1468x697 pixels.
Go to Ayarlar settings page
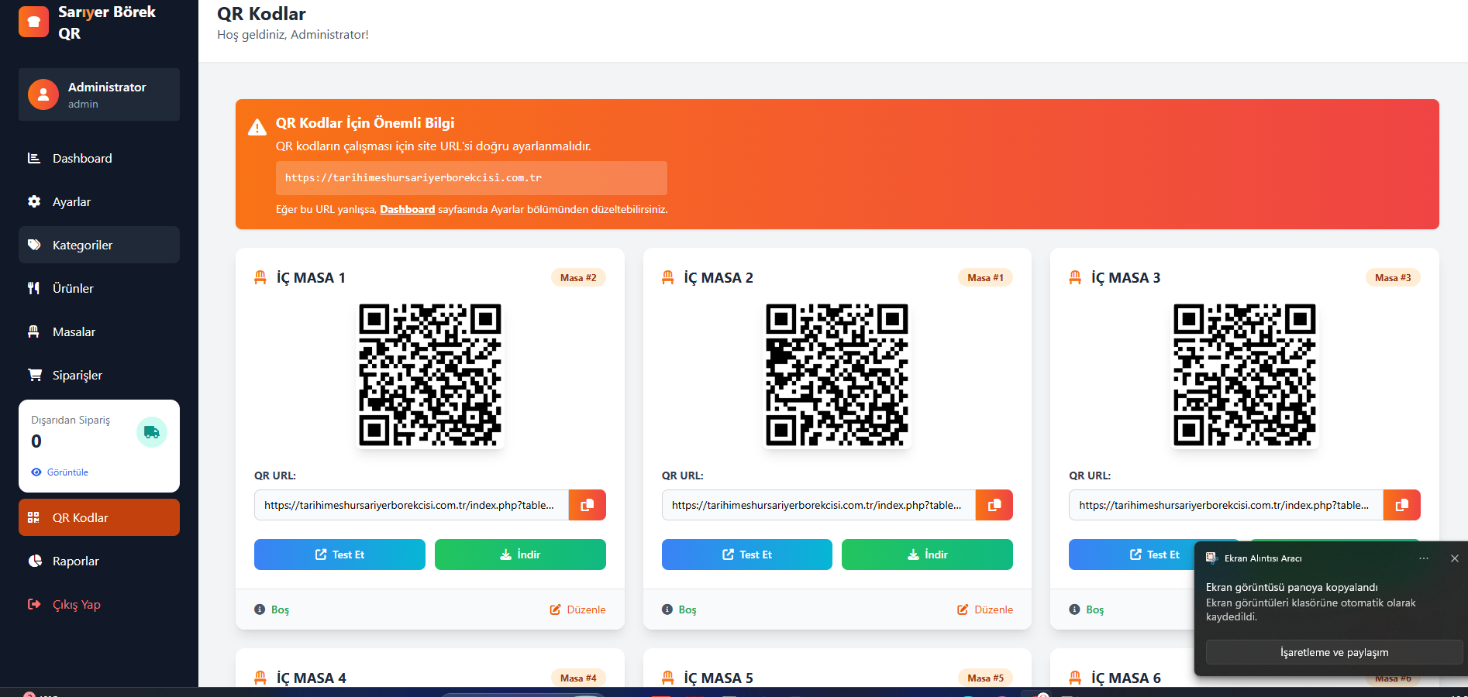click(71, 201)
